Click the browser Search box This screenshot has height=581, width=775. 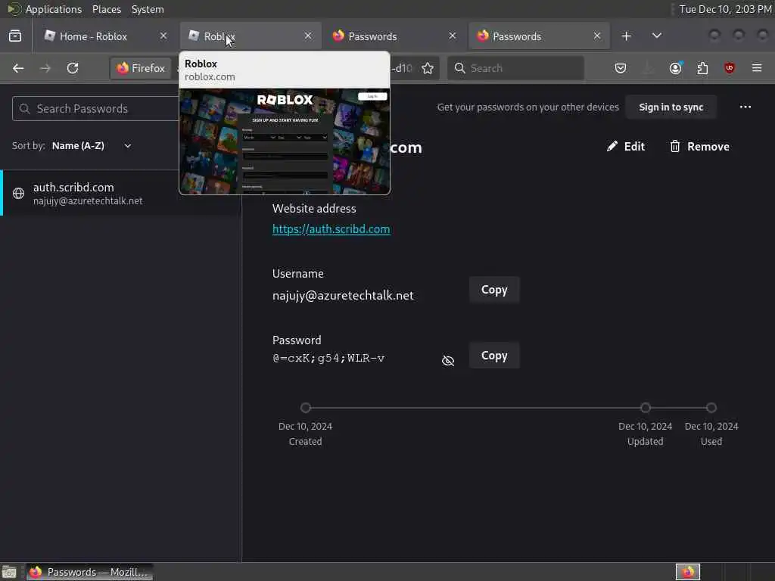(515, 68)
